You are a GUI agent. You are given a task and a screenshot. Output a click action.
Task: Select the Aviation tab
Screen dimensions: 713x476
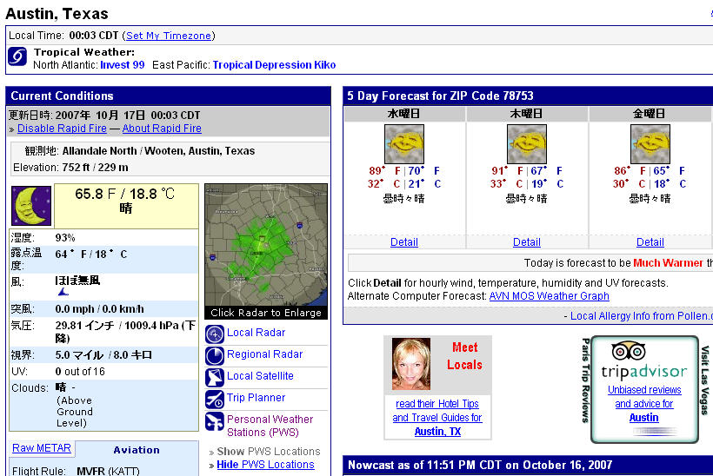(x=137, y=450)
